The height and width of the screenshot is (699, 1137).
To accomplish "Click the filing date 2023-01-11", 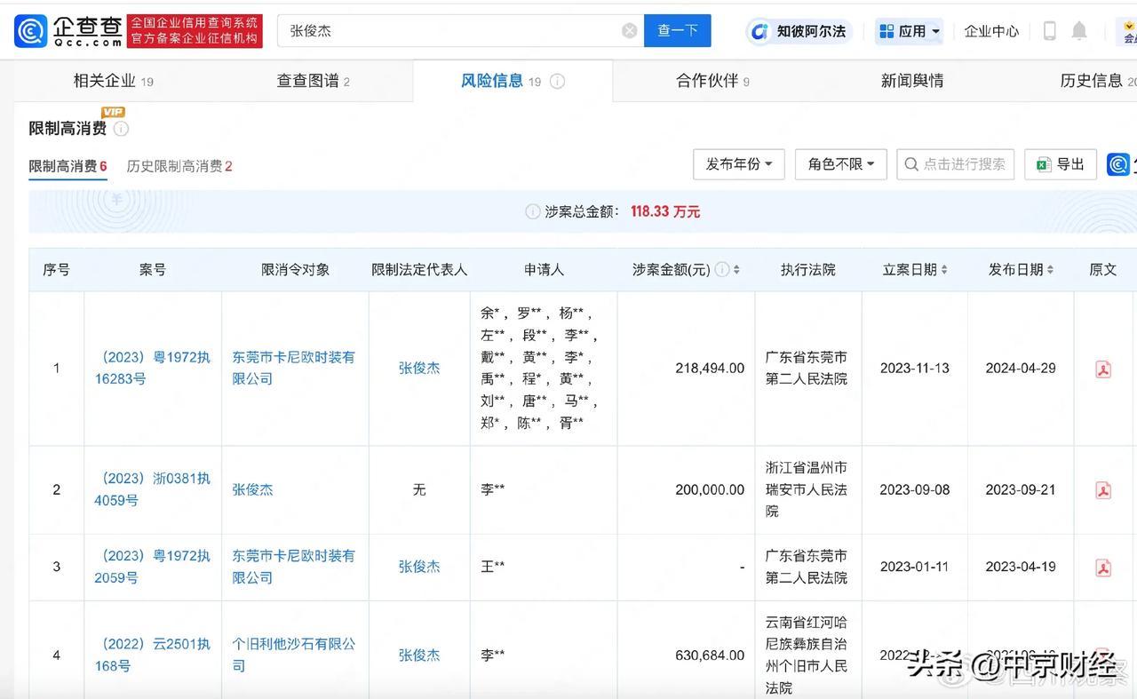I will point(915,567).
